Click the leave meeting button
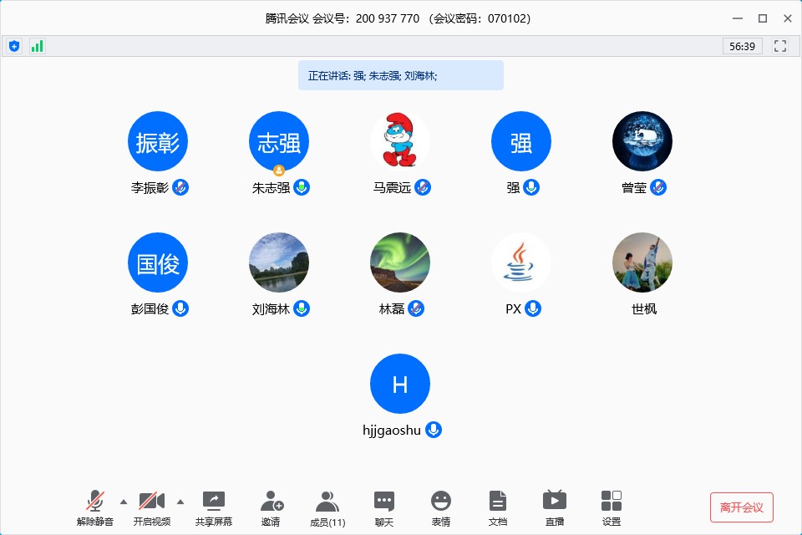The width and height of the screenshot is (802, 535). [741, 507]
